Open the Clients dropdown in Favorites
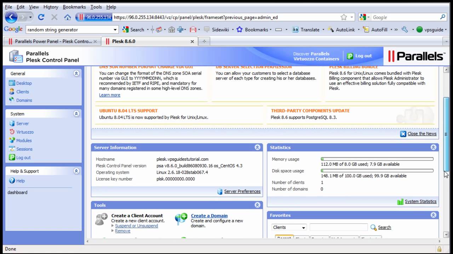Viewport: 453px width, 254px height. click(289, 228)
